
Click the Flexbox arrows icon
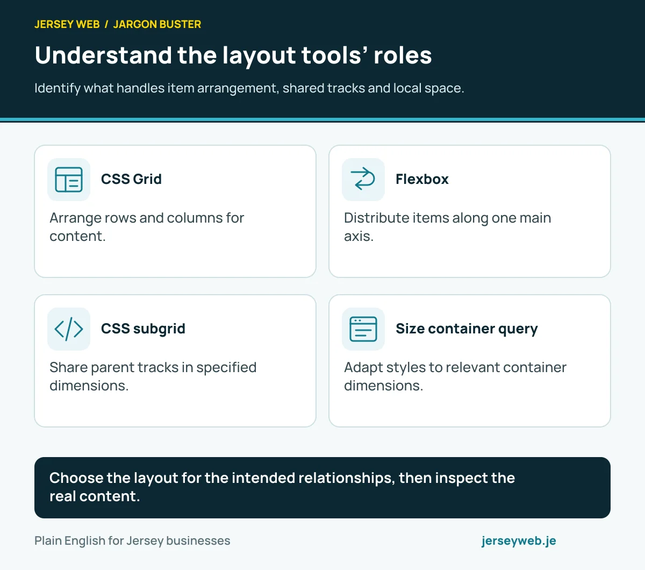tap(363, 180)
